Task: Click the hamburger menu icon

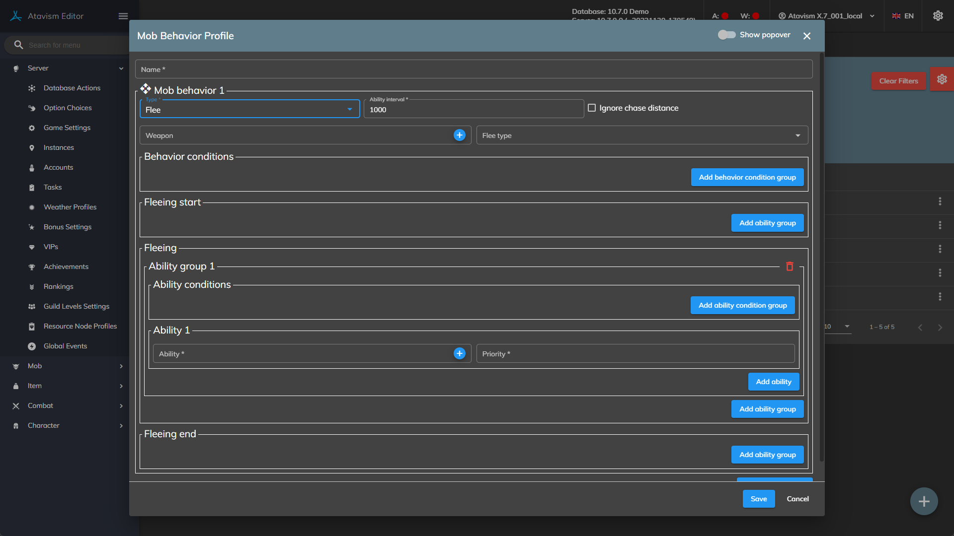Action: [123, 16]
